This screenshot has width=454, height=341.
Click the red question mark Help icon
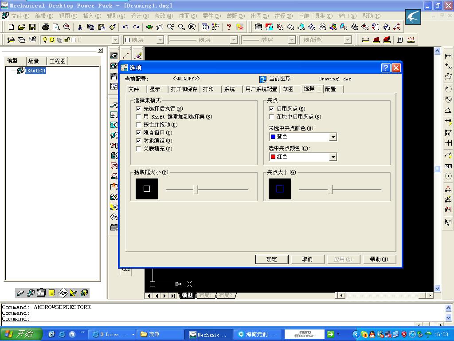pyautogui.click(x=229, y=27)
